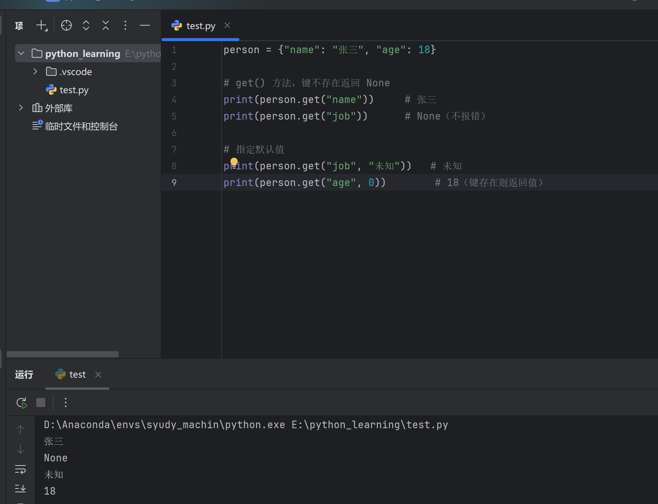Close the test.py editor tab
The height and width of the screenshot is (504, 658).
click(227, 26)
